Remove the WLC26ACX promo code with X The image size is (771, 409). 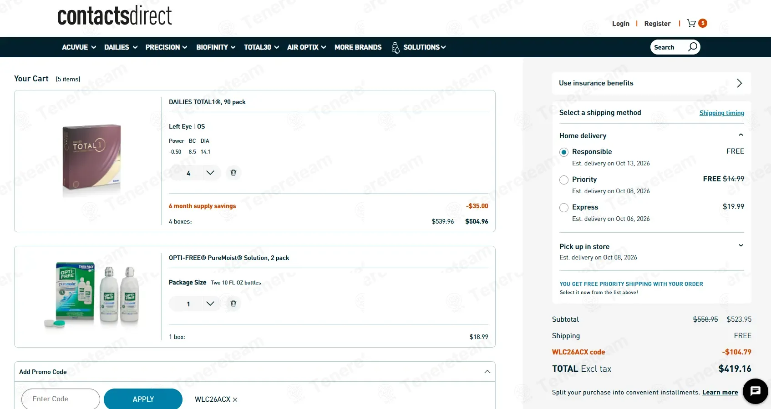coord(235,399)
